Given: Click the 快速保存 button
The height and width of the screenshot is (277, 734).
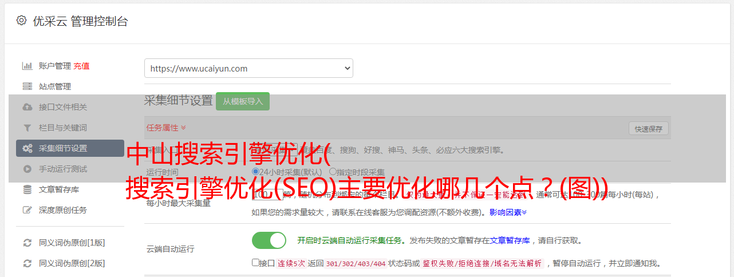Looking at the screenshot, I should click(x=648, y=129).
